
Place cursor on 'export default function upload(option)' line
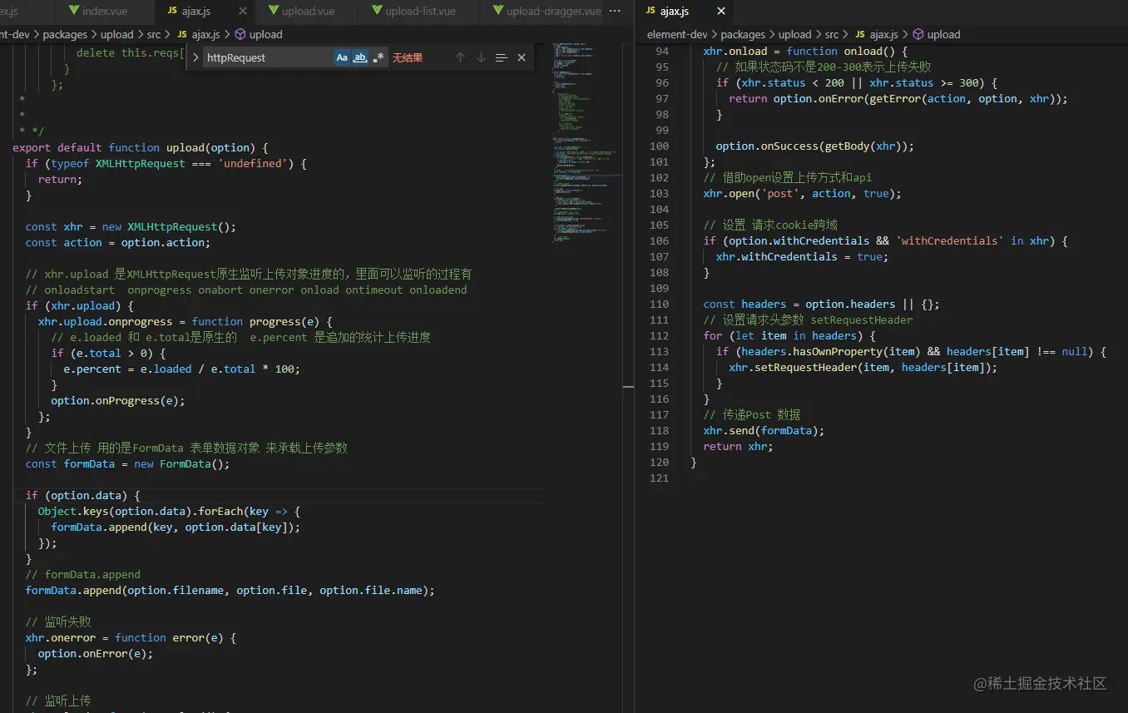pos(140,147)
